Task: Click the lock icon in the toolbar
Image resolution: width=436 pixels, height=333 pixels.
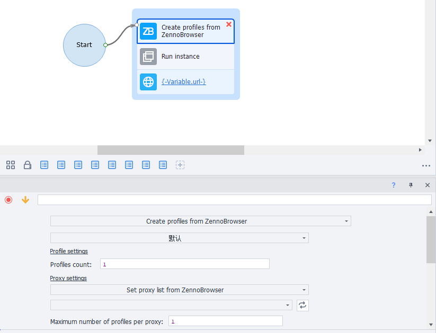Action: (x=27, y=165)
